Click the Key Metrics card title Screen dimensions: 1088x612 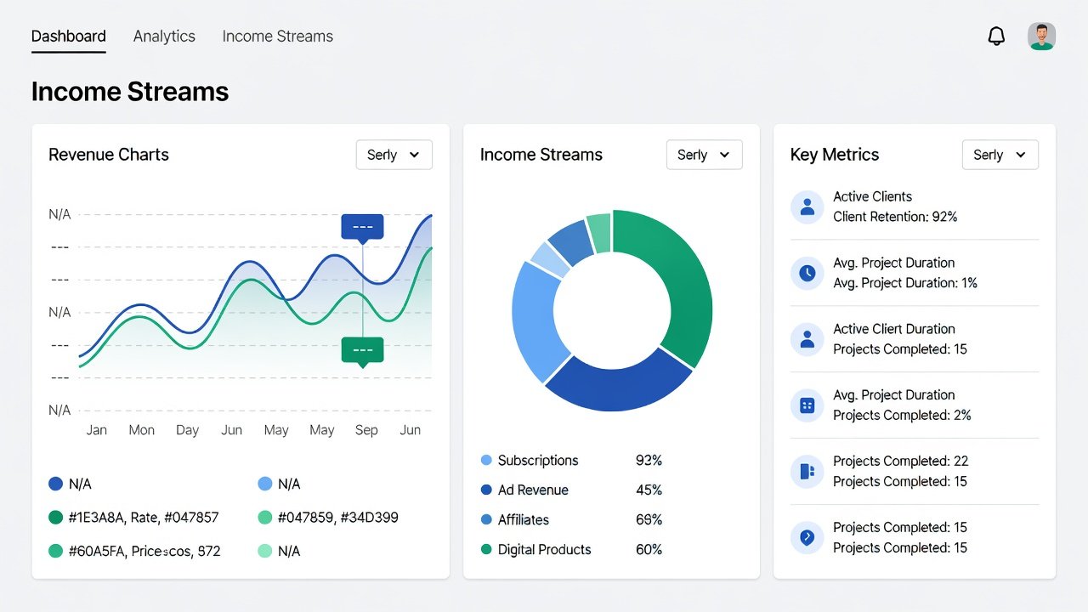[835, 155]
